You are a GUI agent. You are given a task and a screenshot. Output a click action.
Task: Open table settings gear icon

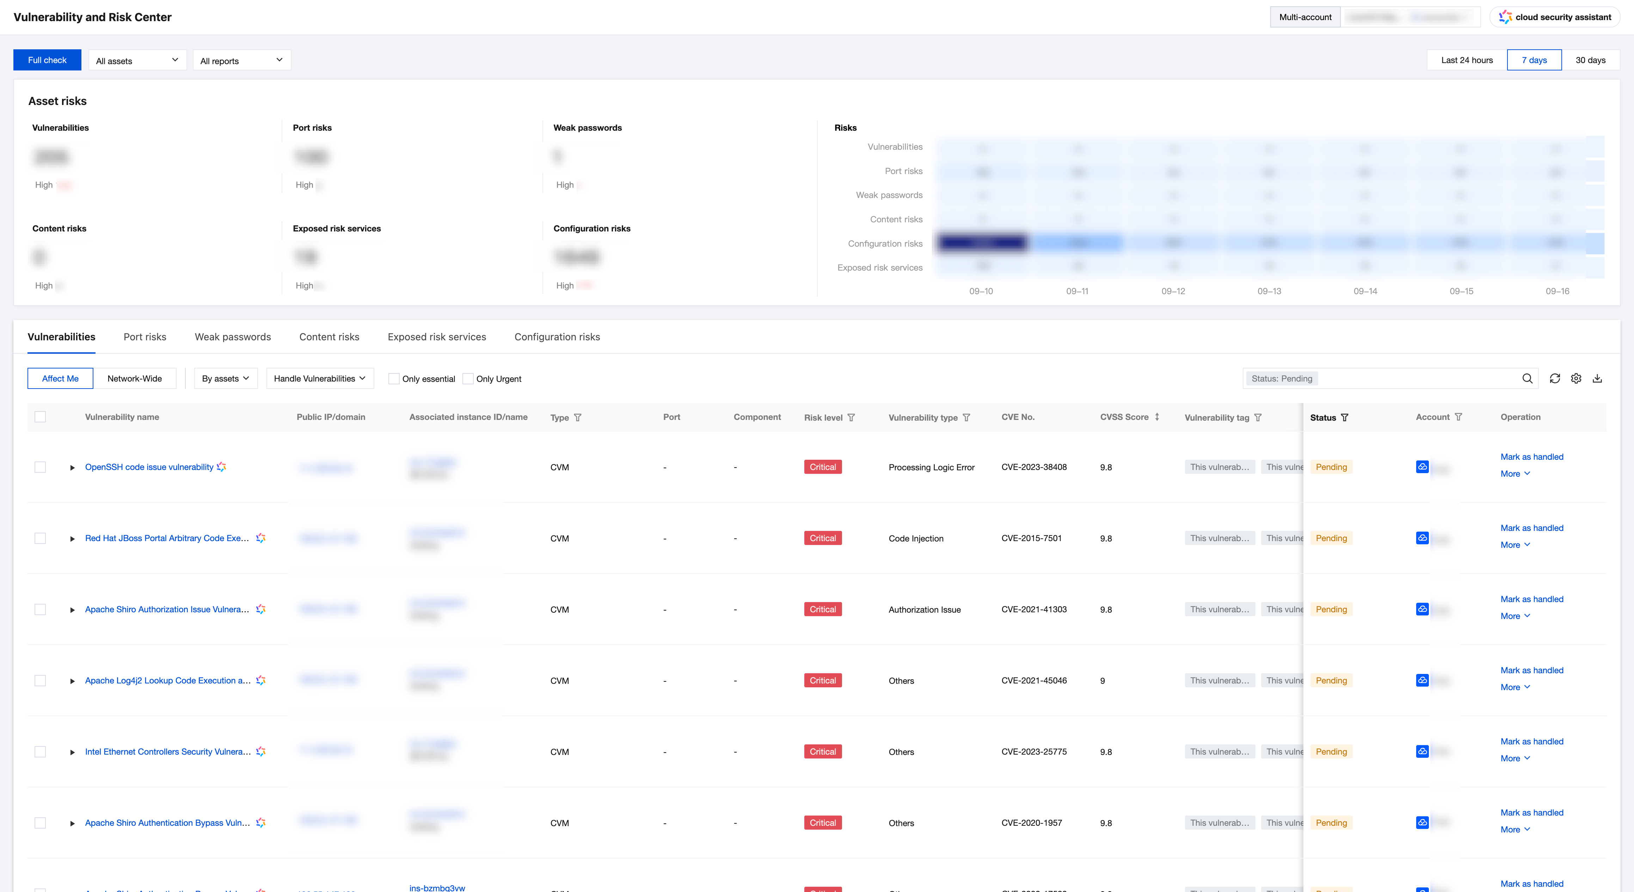[x=1576, y=378]
